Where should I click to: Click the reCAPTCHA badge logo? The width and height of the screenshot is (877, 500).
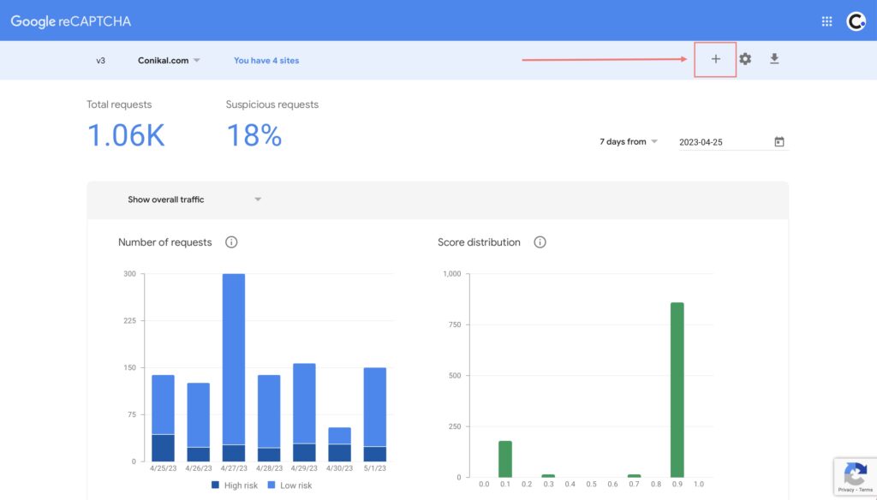point(855,473)
